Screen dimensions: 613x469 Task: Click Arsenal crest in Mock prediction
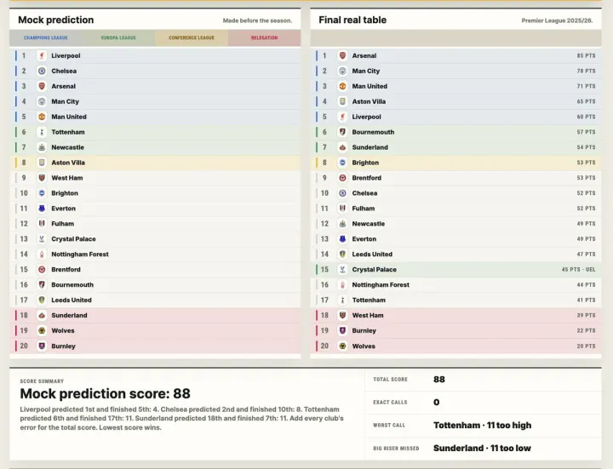click(x=42, y=86)
